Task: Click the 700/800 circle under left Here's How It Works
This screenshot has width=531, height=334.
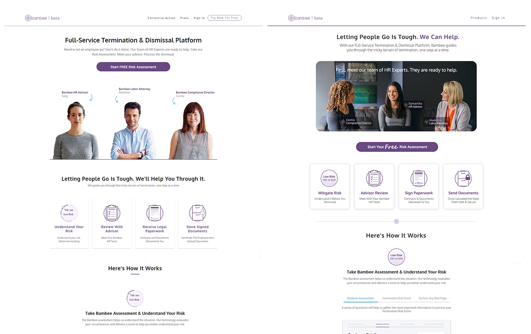Action: pyautogui.click(x=135, y=298)
